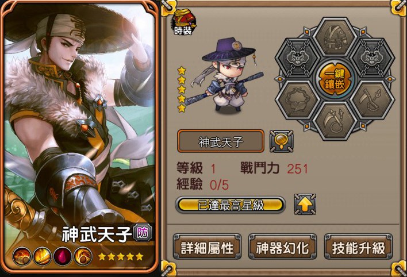This screenshot has width=407, height=277.
Task: Click the 防 defense type badge
Action: point(142,233)
